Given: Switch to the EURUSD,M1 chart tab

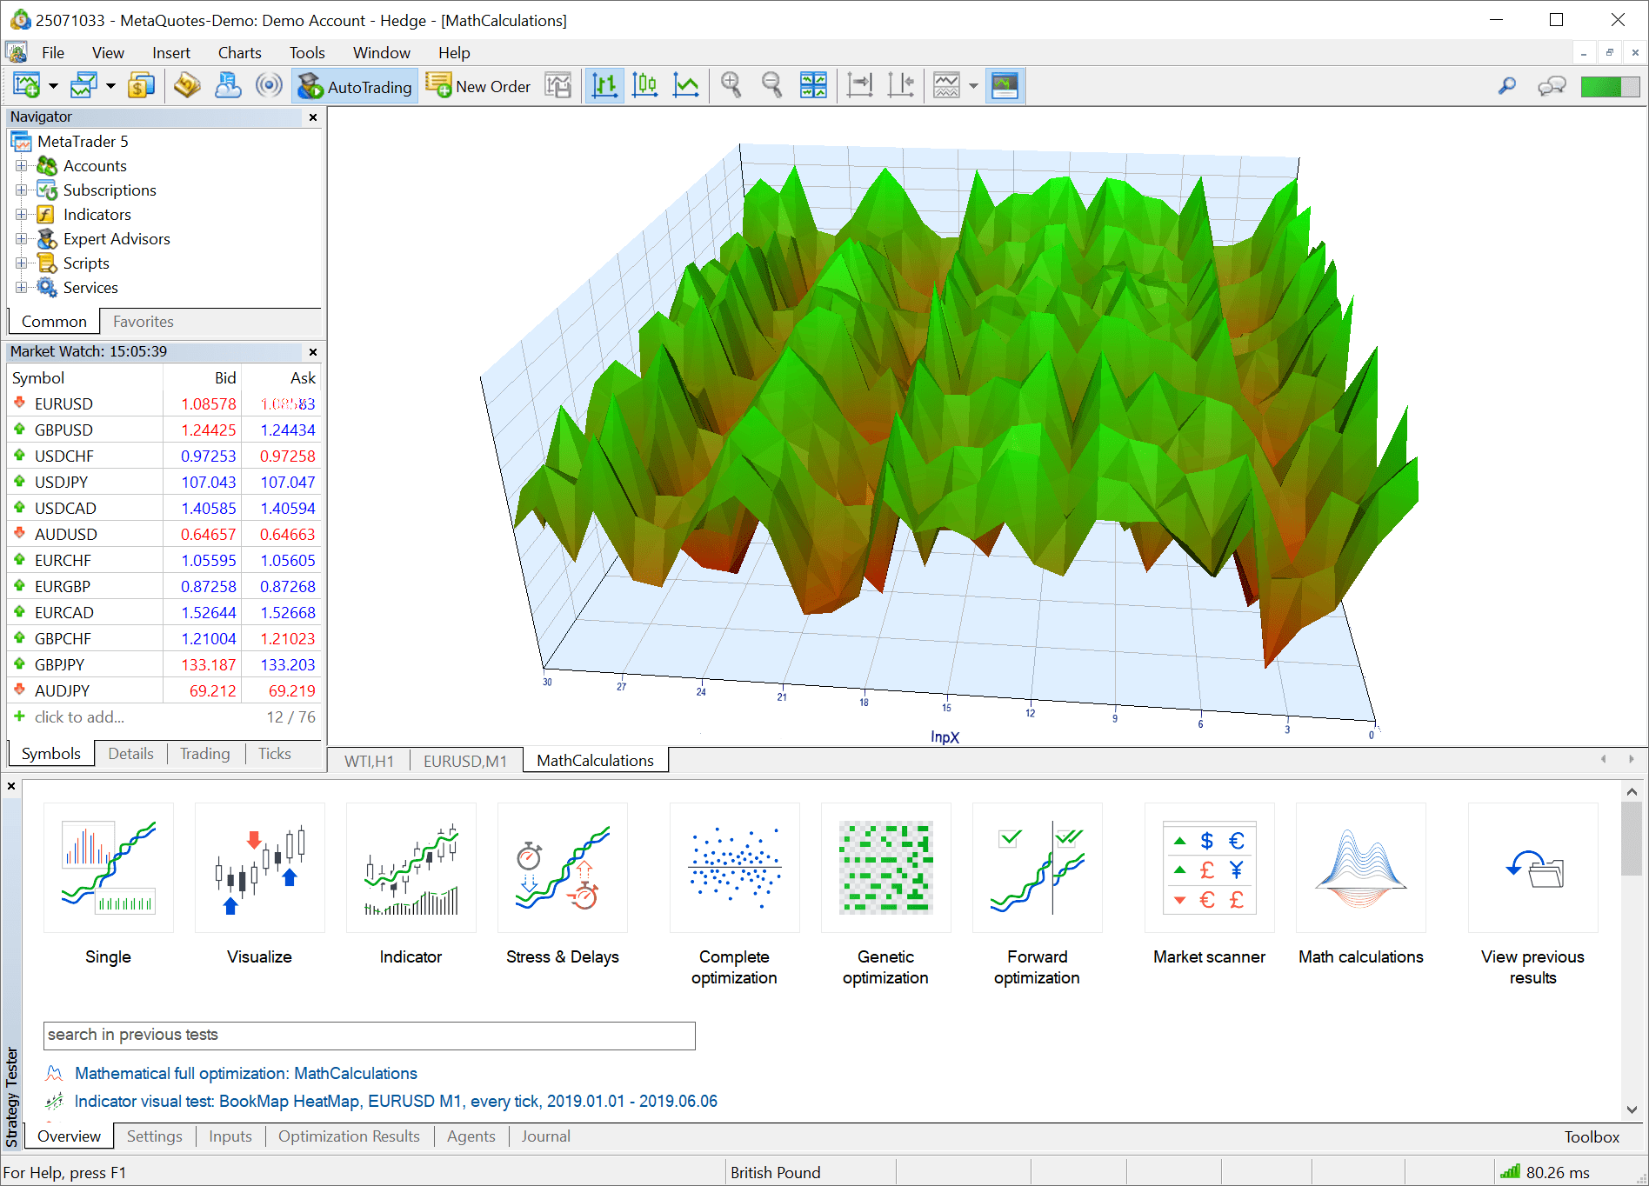Looking at the screenshot, I should pos(464,761).
